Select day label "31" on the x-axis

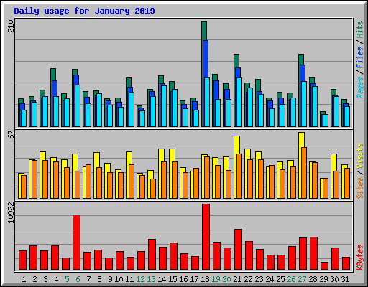(345, 279)
